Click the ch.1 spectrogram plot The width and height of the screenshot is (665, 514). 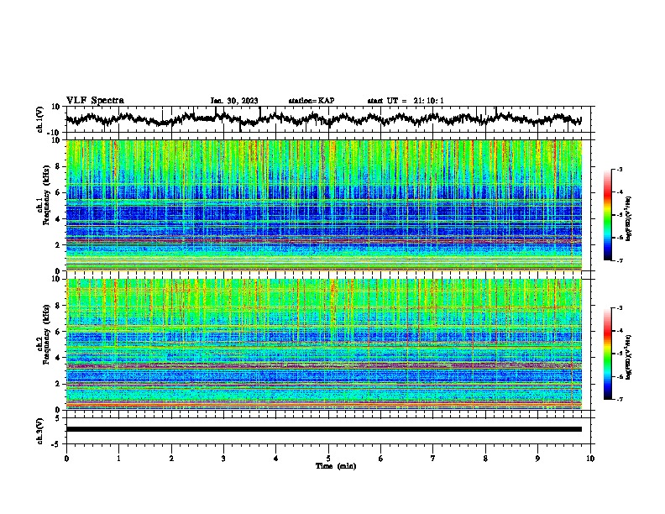324,205
